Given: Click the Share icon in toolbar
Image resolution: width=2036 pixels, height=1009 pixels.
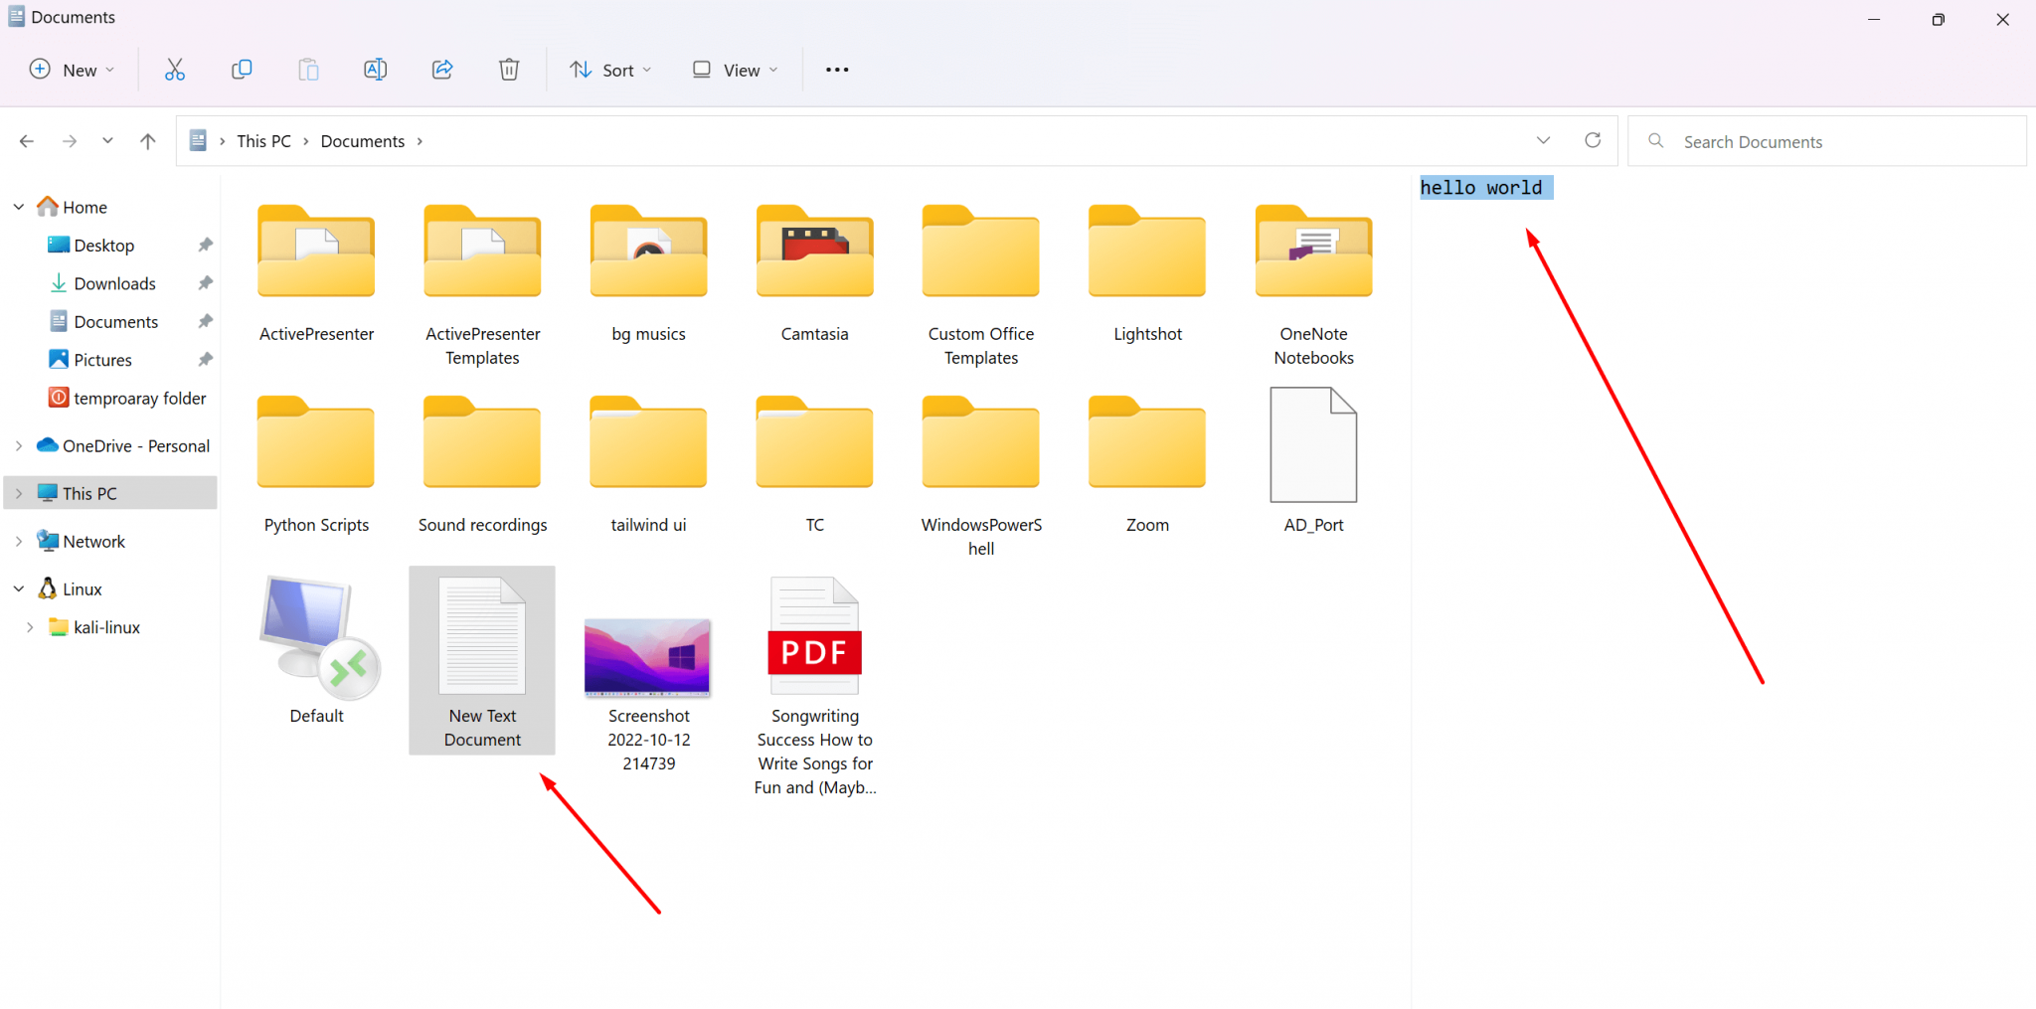Looking at the screenshot, I should point(442,70).
